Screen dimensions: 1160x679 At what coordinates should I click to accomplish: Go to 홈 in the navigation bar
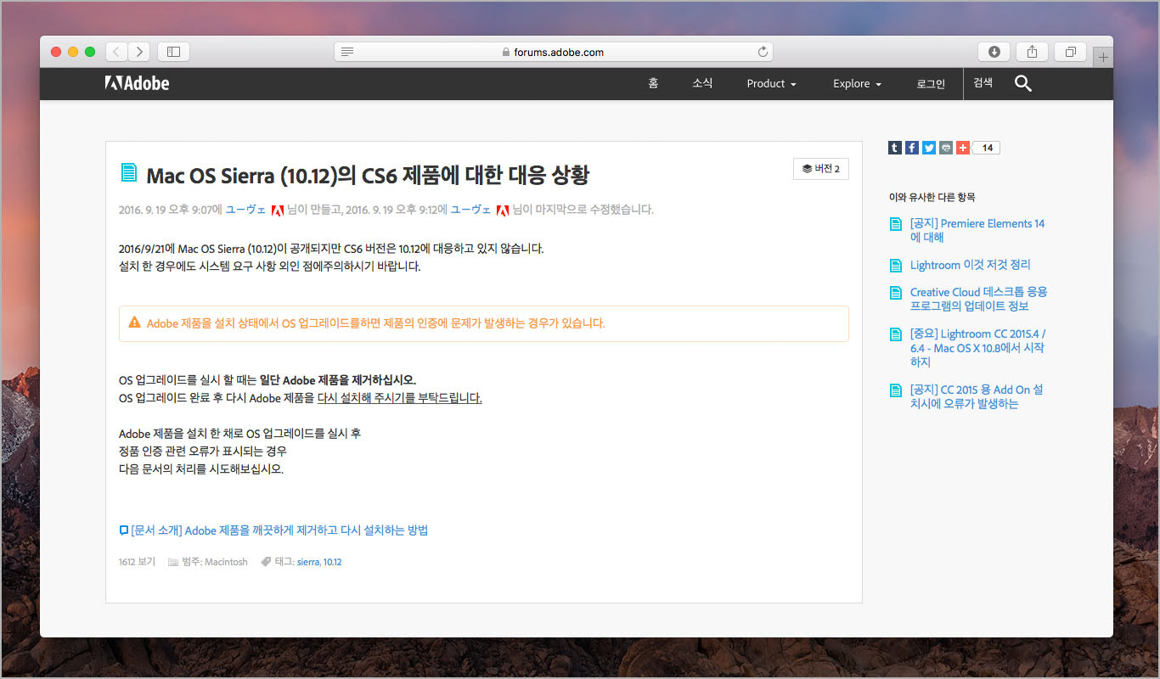coord(653,84)
